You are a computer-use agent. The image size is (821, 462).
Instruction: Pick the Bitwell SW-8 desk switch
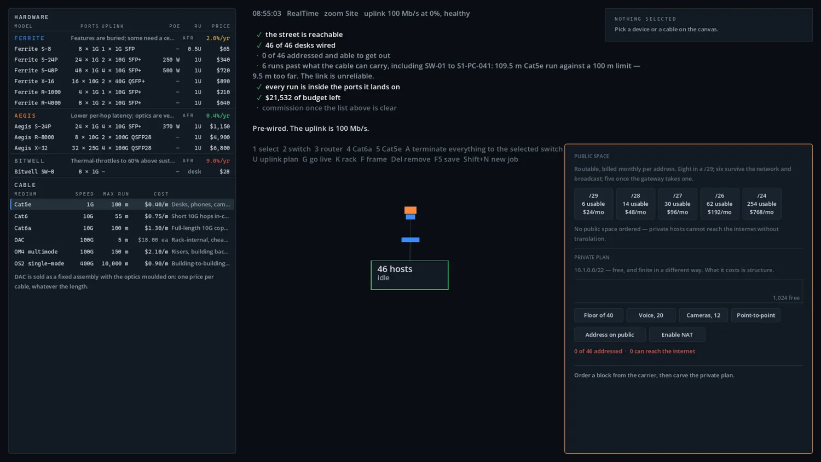[122, 171]
